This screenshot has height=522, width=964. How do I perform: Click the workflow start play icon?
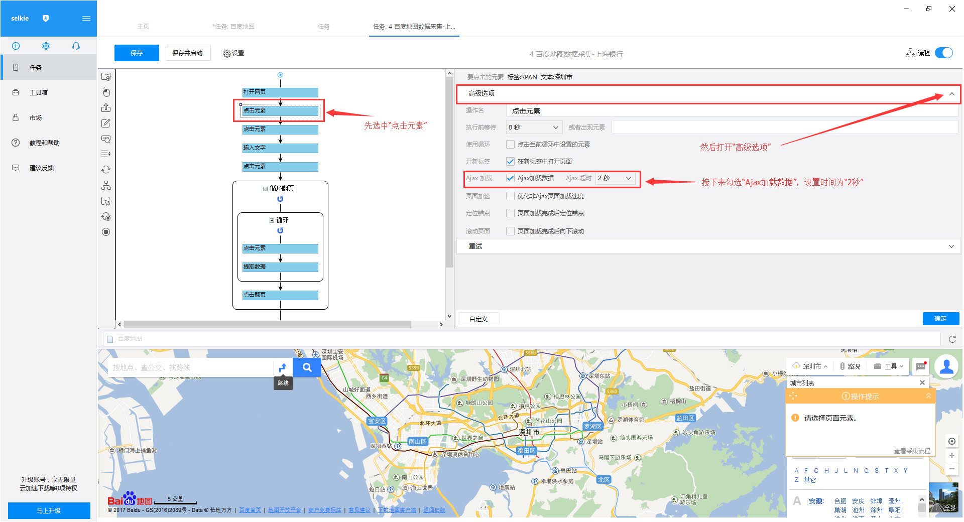click(x=280, y=75)
